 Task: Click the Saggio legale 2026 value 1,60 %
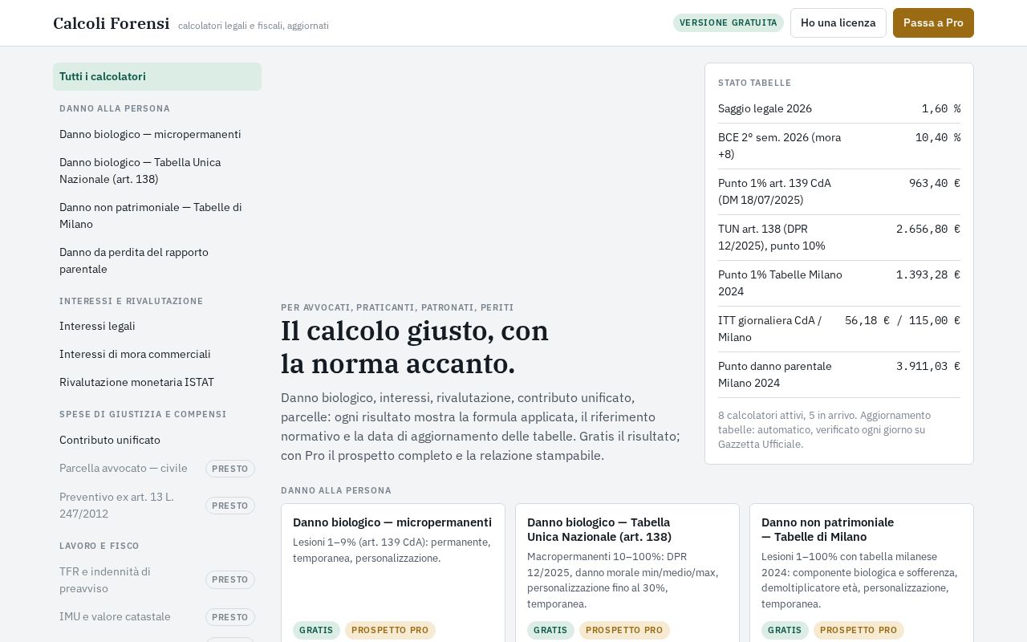(940, 108)
